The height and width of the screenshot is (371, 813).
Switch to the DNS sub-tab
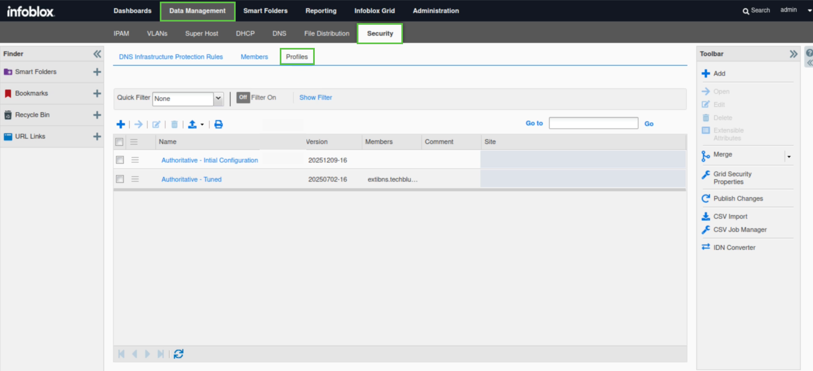click(x=279, y=33)
